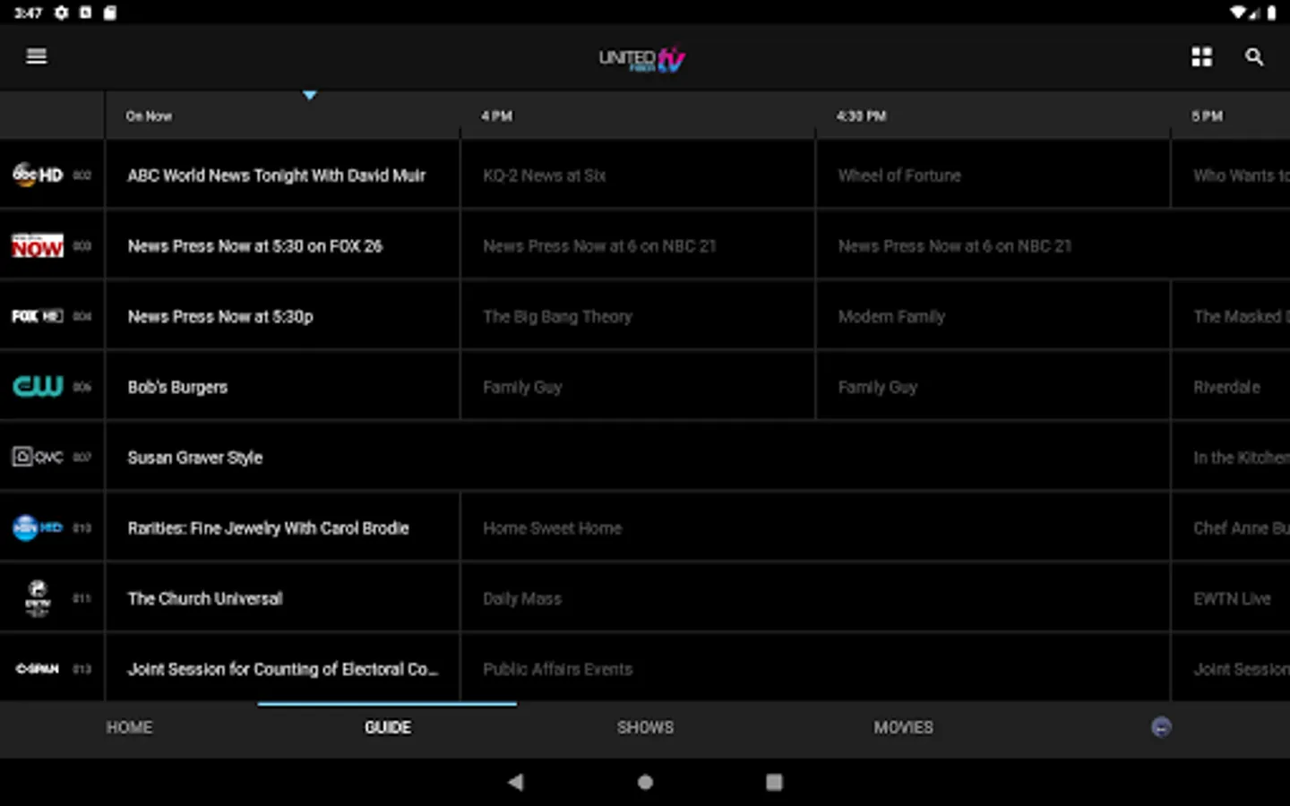Viewport: 1290px width, 806px height.
Task: Select the 4 PM time header
Action: [496, 116]
